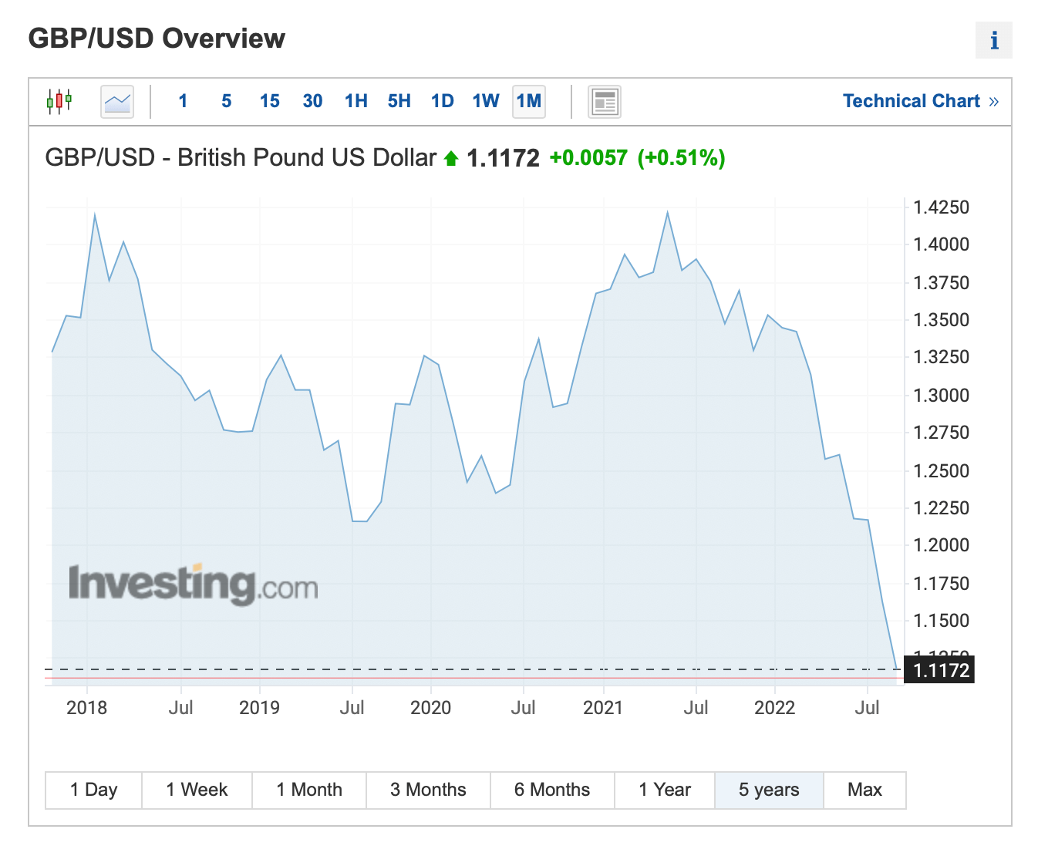Select the 5H interval icon
Screen dimensions: 1038x856
click(x=399, y=101)
